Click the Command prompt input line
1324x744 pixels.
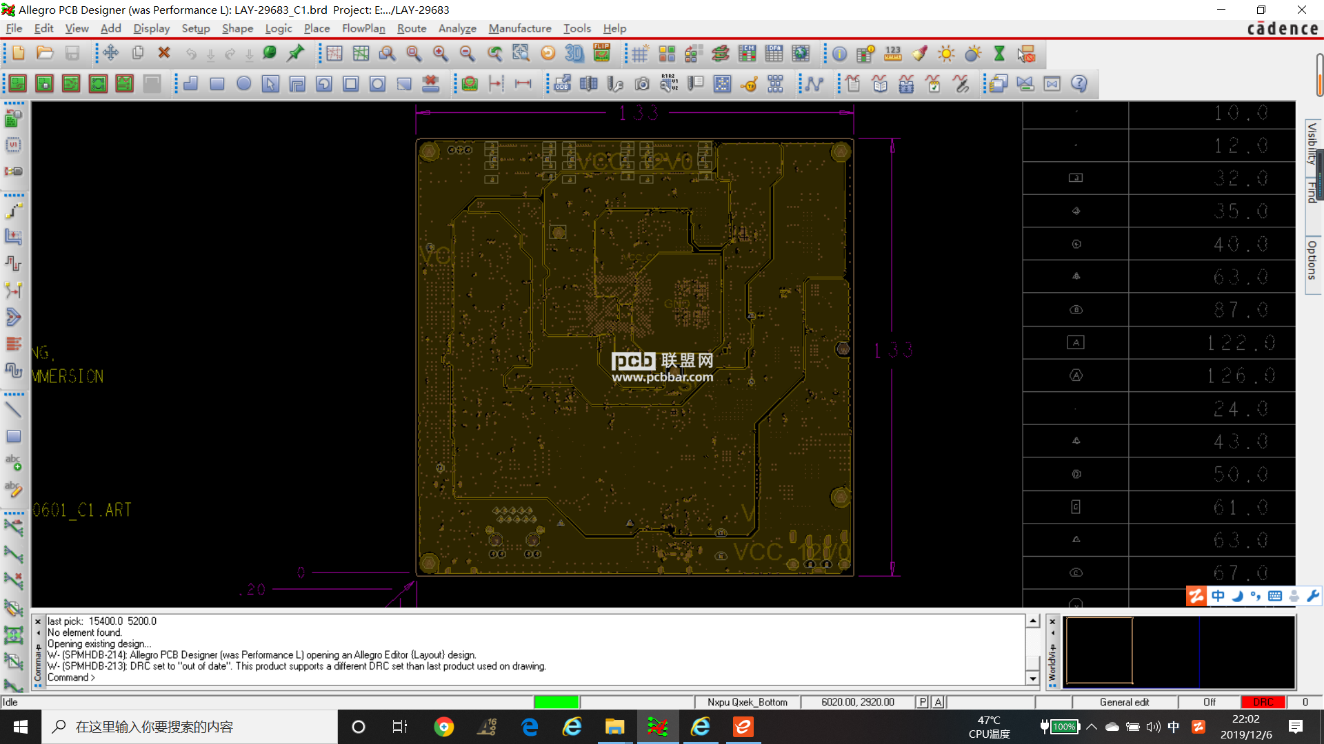point(535,678)
